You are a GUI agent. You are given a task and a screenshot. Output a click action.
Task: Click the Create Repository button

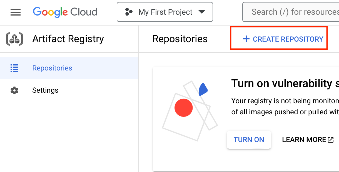[283, 39]
